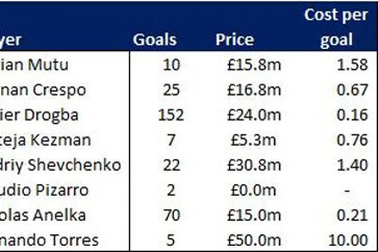Click the £0.0m price cell
378x252 pixels.
(x=254, y=190)
